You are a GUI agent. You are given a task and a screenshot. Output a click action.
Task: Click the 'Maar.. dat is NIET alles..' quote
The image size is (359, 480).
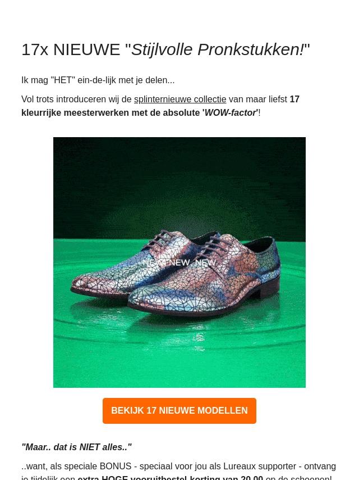click(x=76, y=447)
